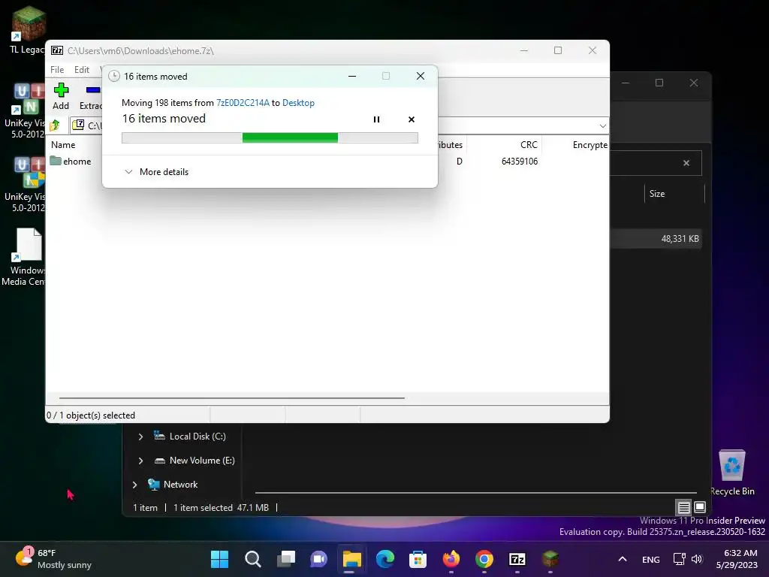
Task: Click the up-folder arrow in 7-Zip
Action: click(x=55, y=125)
